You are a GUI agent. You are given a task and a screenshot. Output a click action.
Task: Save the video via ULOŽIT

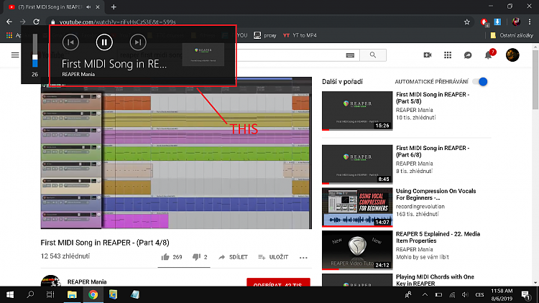point(273,257)
